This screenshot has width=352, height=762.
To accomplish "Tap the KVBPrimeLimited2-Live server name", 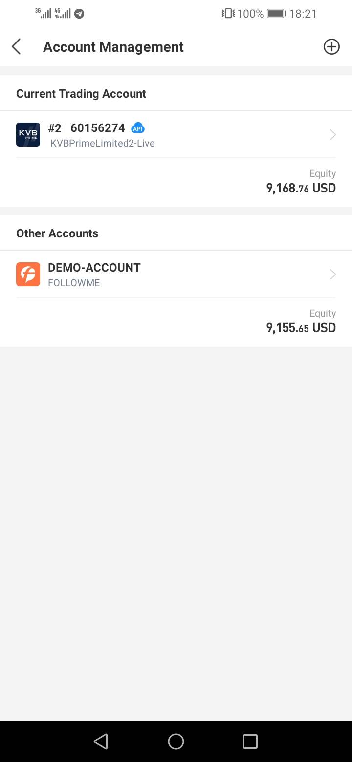I will pos(103,143).
